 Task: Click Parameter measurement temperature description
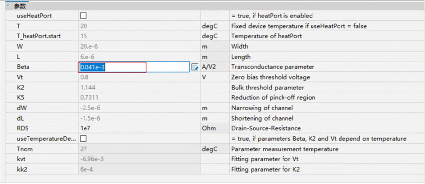[x=284, y=149]
